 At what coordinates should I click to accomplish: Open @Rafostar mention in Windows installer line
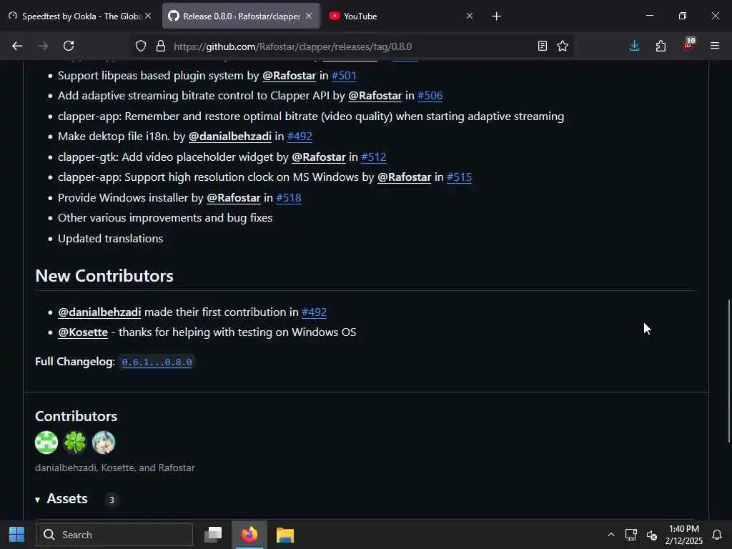pos(234,198)
